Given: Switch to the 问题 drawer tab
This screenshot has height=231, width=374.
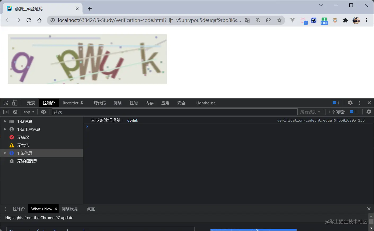Looking at the screenshot, I should click(91, 209).
